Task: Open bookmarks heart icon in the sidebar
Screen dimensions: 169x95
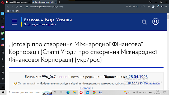Action: (3, 67)
